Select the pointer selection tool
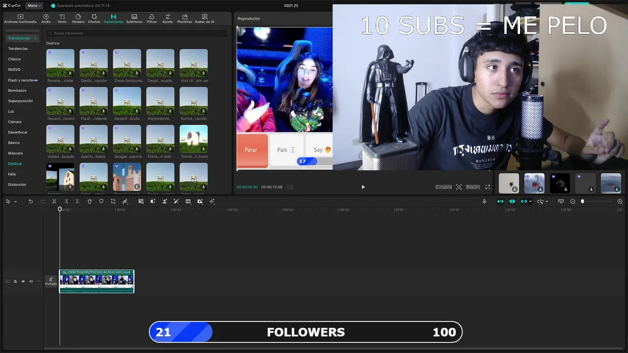628x353 pixels. 8,202
